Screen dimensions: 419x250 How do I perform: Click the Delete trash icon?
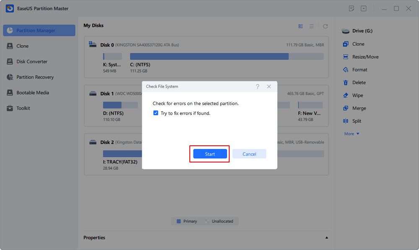pyautogui.click(x=346, y=83)
